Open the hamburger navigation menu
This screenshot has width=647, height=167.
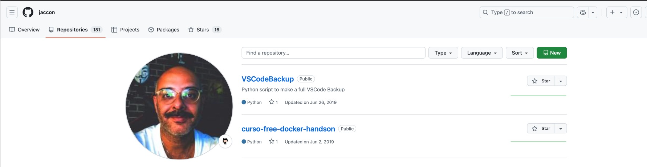pos(12,12)
